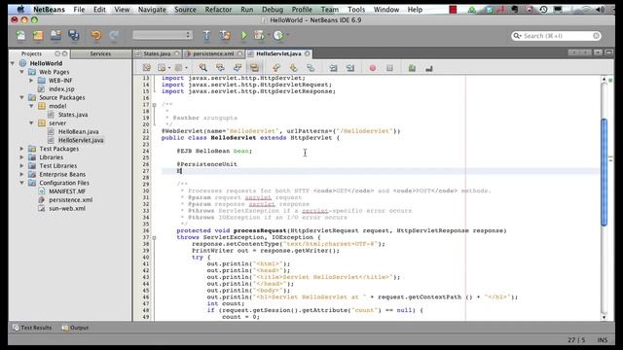This screenshot has height=350, width=623.
Task: Open the Refactor menu
Action: coord(218,9)
